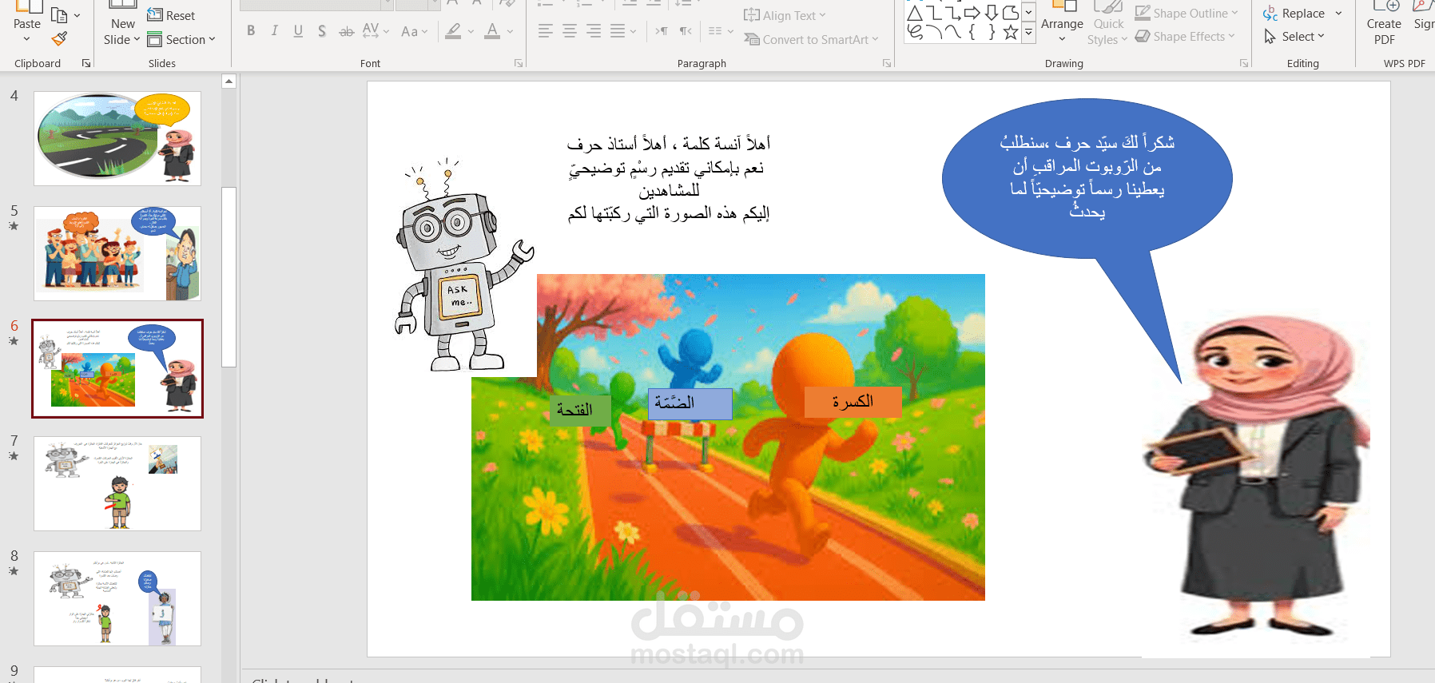Screen dimensions: 1435x683
Task: Select the الضمّة blue label box
Action: click(690, 403)
